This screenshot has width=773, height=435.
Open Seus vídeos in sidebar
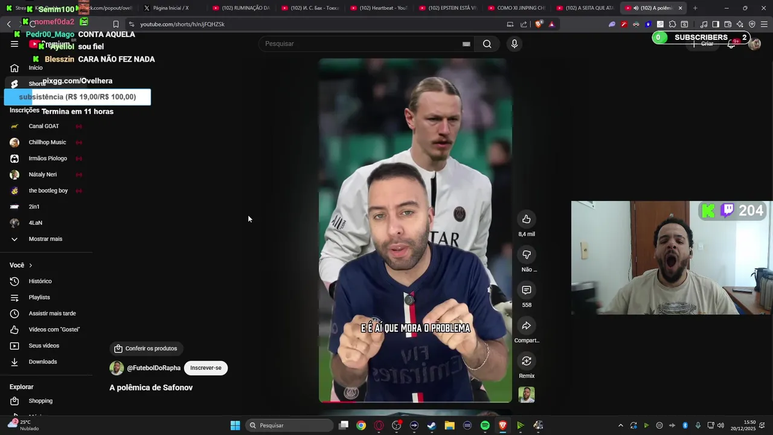[44, 346]
